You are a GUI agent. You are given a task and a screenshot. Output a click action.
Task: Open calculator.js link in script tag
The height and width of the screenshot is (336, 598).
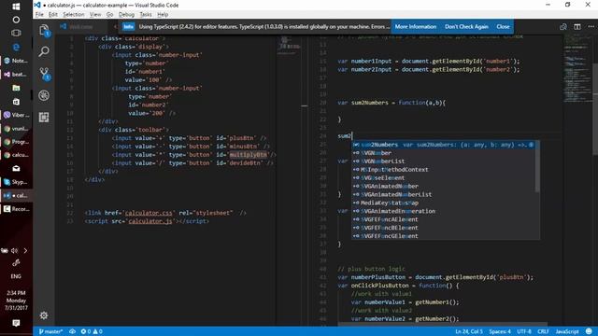coord(150,221)
